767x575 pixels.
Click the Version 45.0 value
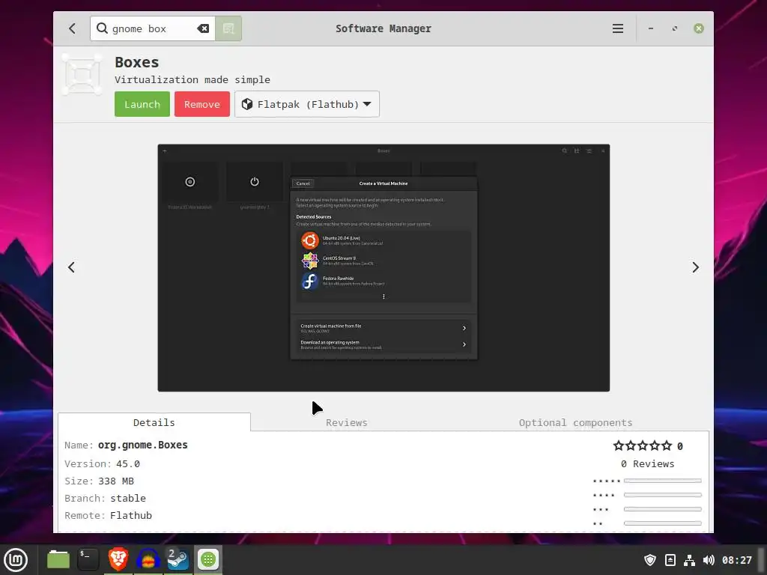click(x=128, y=463)
